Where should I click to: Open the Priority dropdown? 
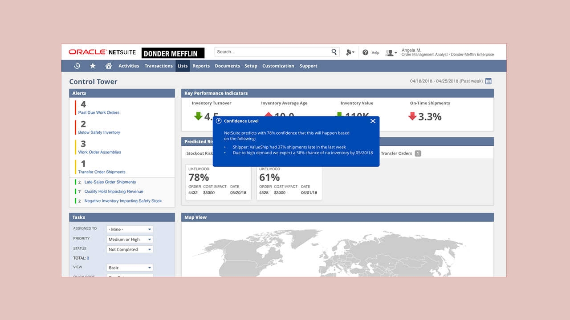click(x=130, y=240)
